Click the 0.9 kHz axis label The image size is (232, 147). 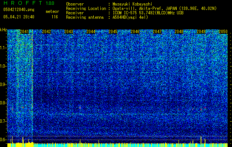coord(3,85)
